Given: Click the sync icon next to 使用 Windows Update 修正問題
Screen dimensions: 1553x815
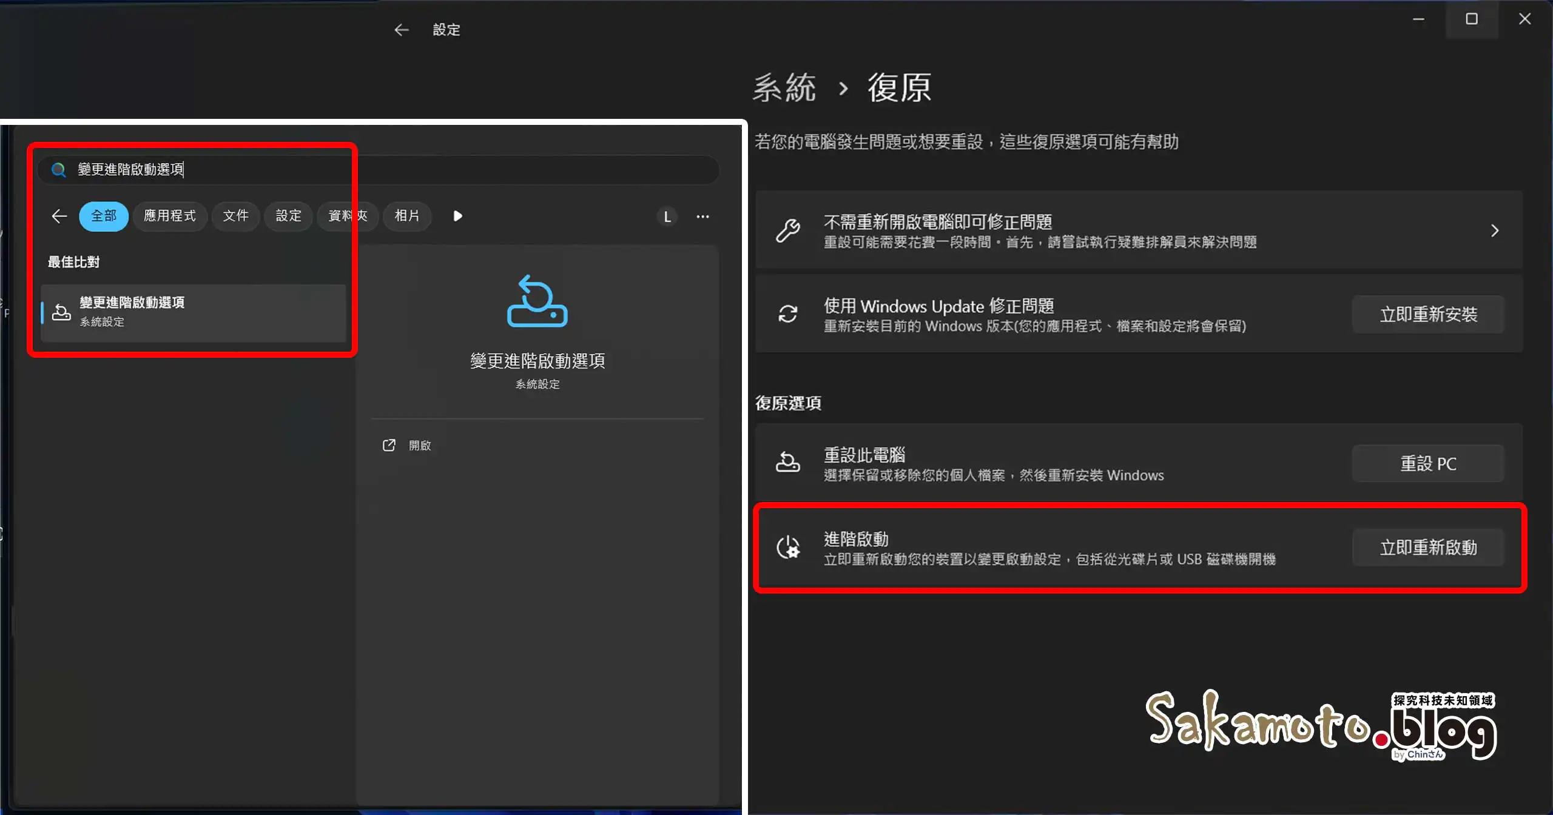Looking at the screenshot, I should (x=788, y=314).
